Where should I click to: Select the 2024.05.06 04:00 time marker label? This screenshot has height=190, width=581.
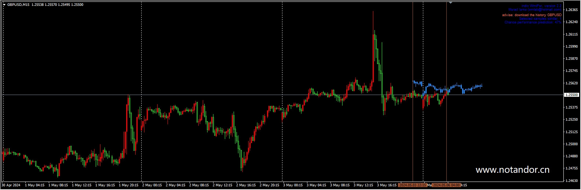[446, 185]
